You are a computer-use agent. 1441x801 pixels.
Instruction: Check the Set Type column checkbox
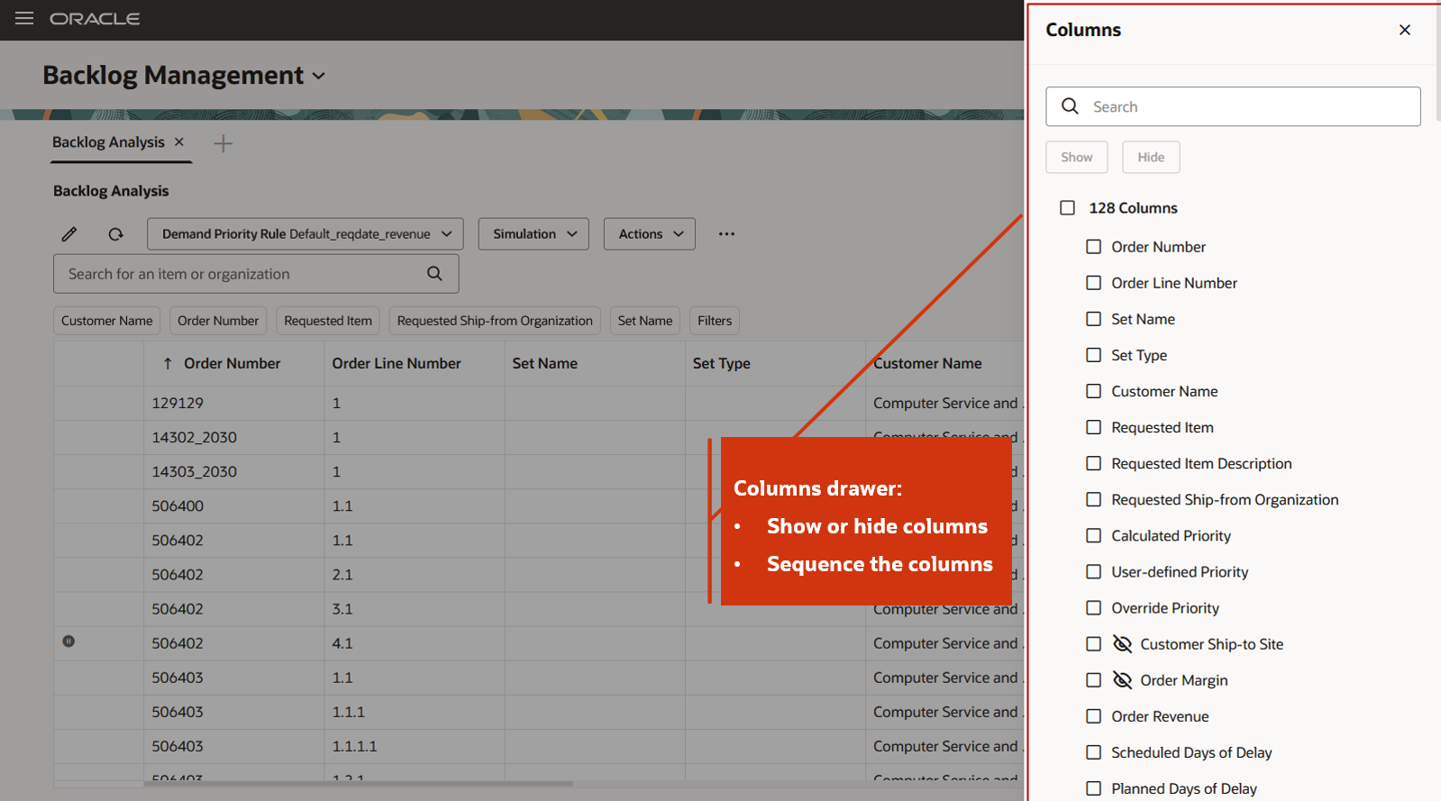[1094, 355]
